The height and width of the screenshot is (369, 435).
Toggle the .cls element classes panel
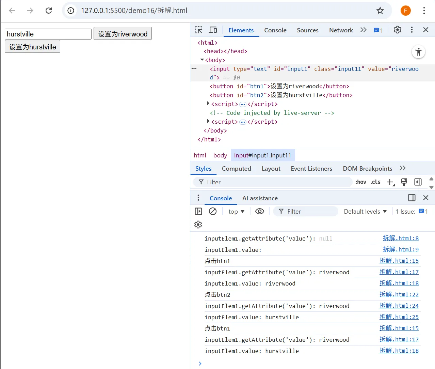[375, 182]
